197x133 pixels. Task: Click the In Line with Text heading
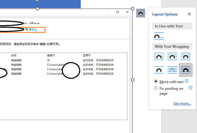click(x=169, y=26)
